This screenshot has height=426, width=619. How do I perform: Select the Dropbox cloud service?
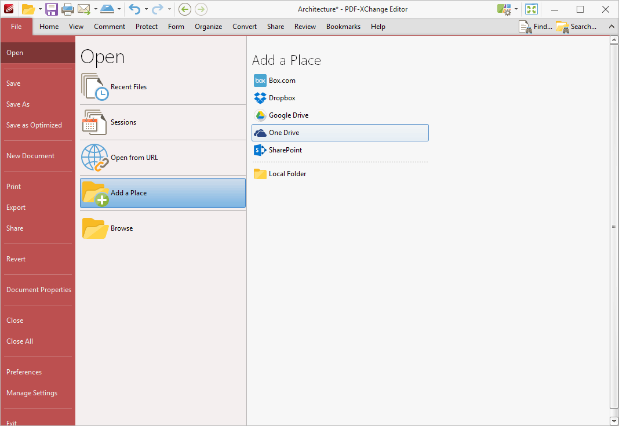click(282, 98)
